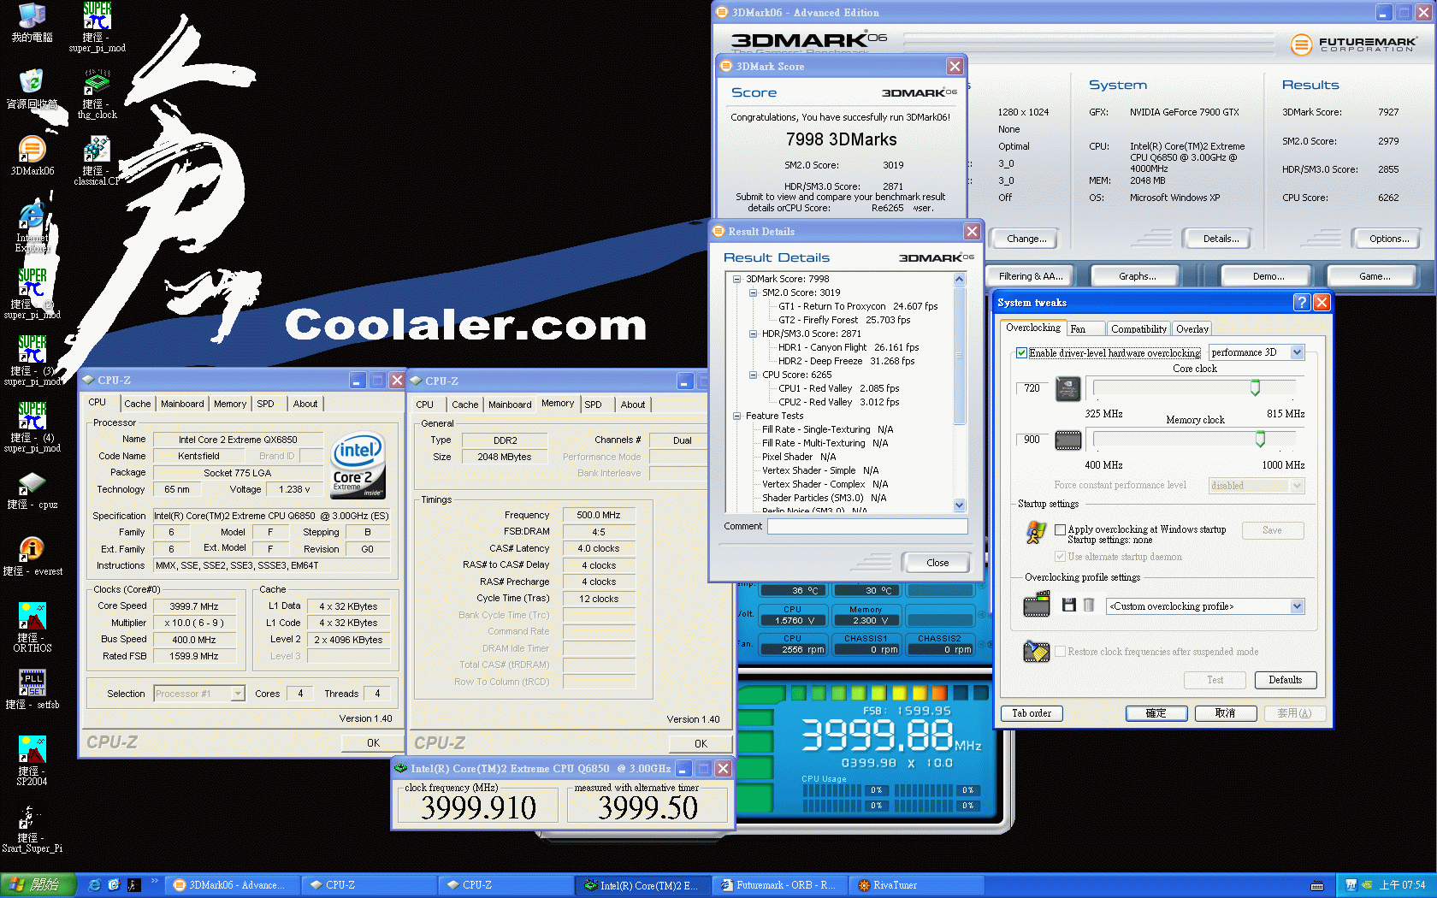Click the Result Details tree scrollbar down arrow

click(959, 505)
